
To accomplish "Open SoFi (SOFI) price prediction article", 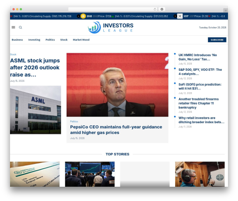I will 200,86.
